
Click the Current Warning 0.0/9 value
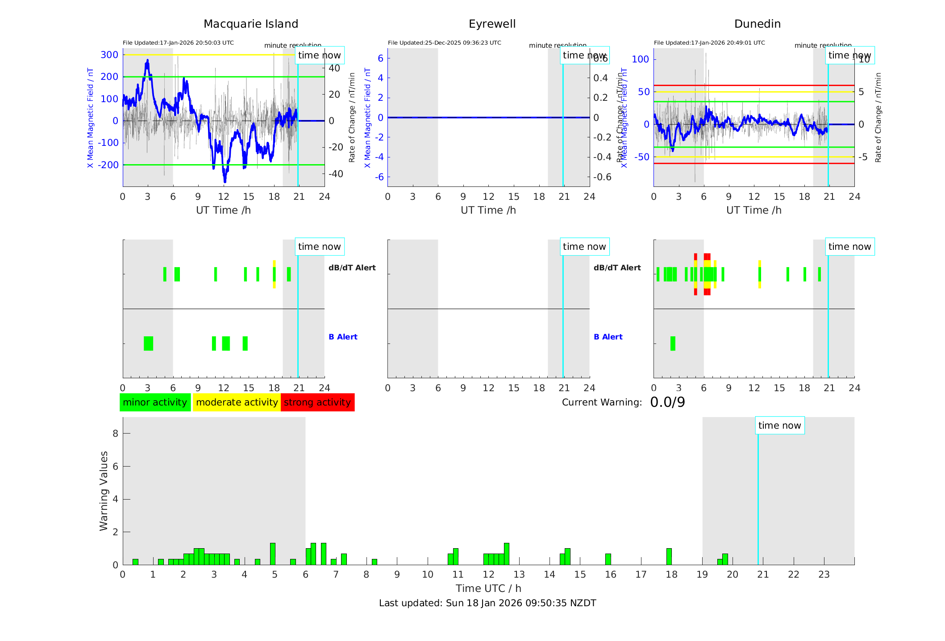tap(667, 402)
